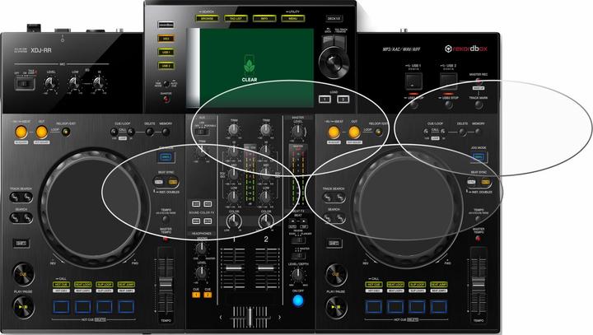The image size is (593, 335).
Task: Click the left deck TEMPO range button
Action: (x=166, y=219)
